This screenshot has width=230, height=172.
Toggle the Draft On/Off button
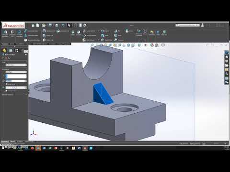tap(3, 87)
